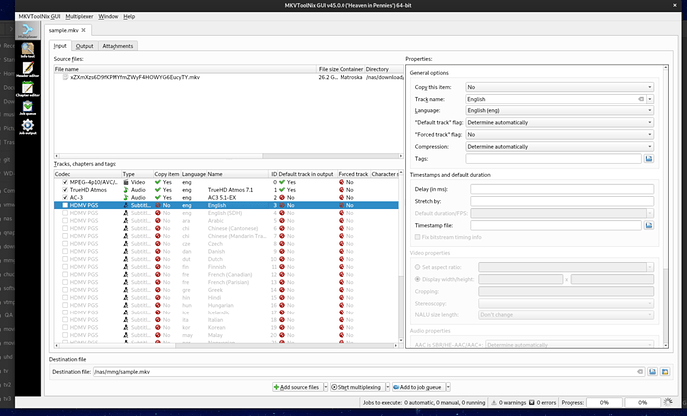This screenshot has width=687, height=416.
Task: Click into the Delay (in ms) field
Action: tap(563, 189)
